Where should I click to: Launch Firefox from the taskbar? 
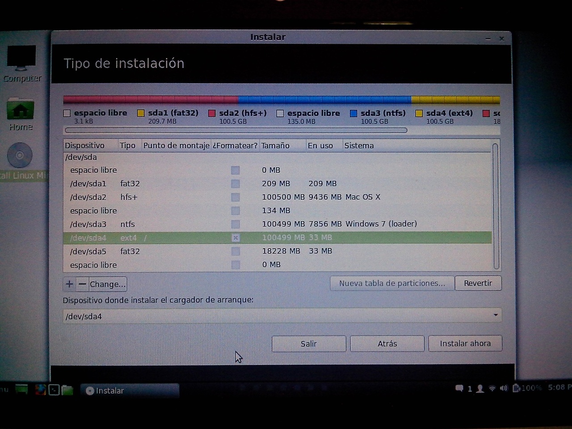41,390
